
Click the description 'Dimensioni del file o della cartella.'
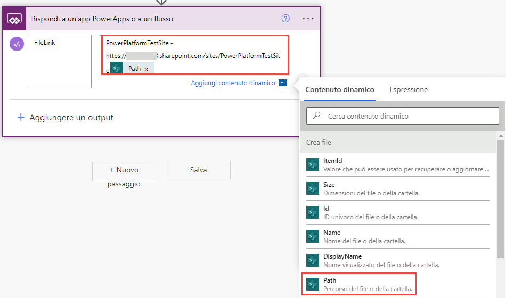pyautogui.click(x=371, y=193)
